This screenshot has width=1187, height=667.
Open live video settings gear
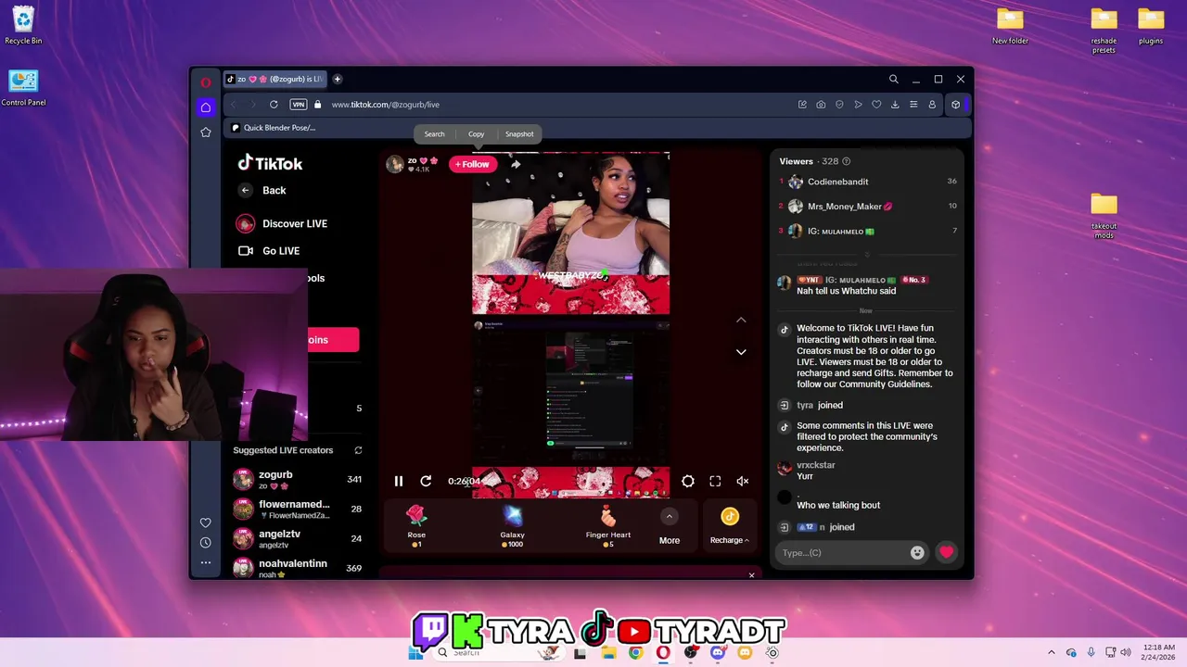[x=688, y=481]
